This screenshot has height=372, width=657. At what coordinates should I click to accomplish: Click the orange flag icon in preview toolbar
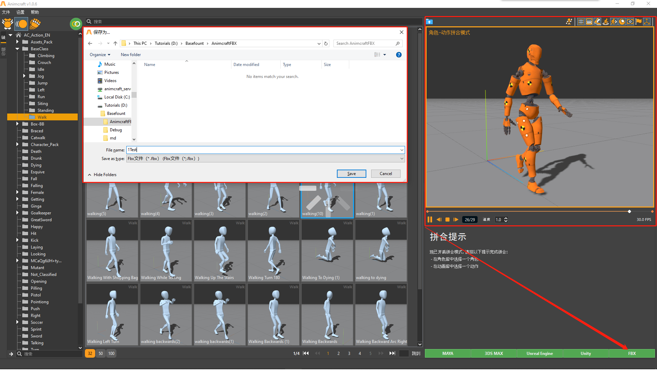tap(639, 22)
